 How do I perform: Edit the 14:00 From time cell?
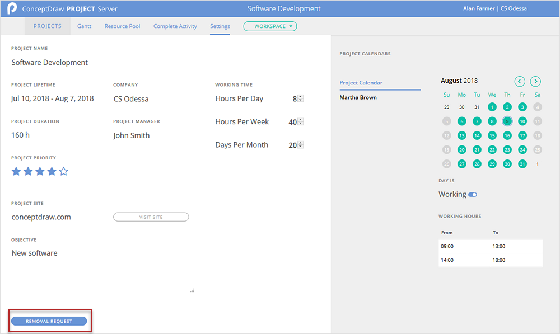(464, 260)
